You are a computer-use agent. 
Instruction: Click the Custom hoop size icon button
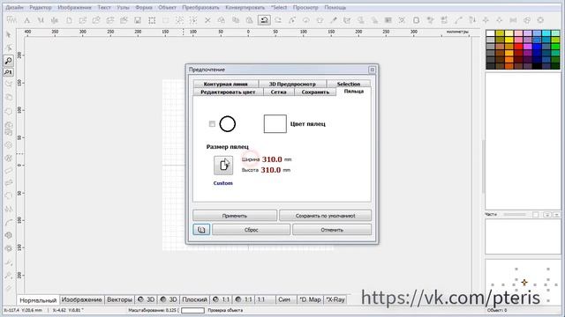[223, 166]
